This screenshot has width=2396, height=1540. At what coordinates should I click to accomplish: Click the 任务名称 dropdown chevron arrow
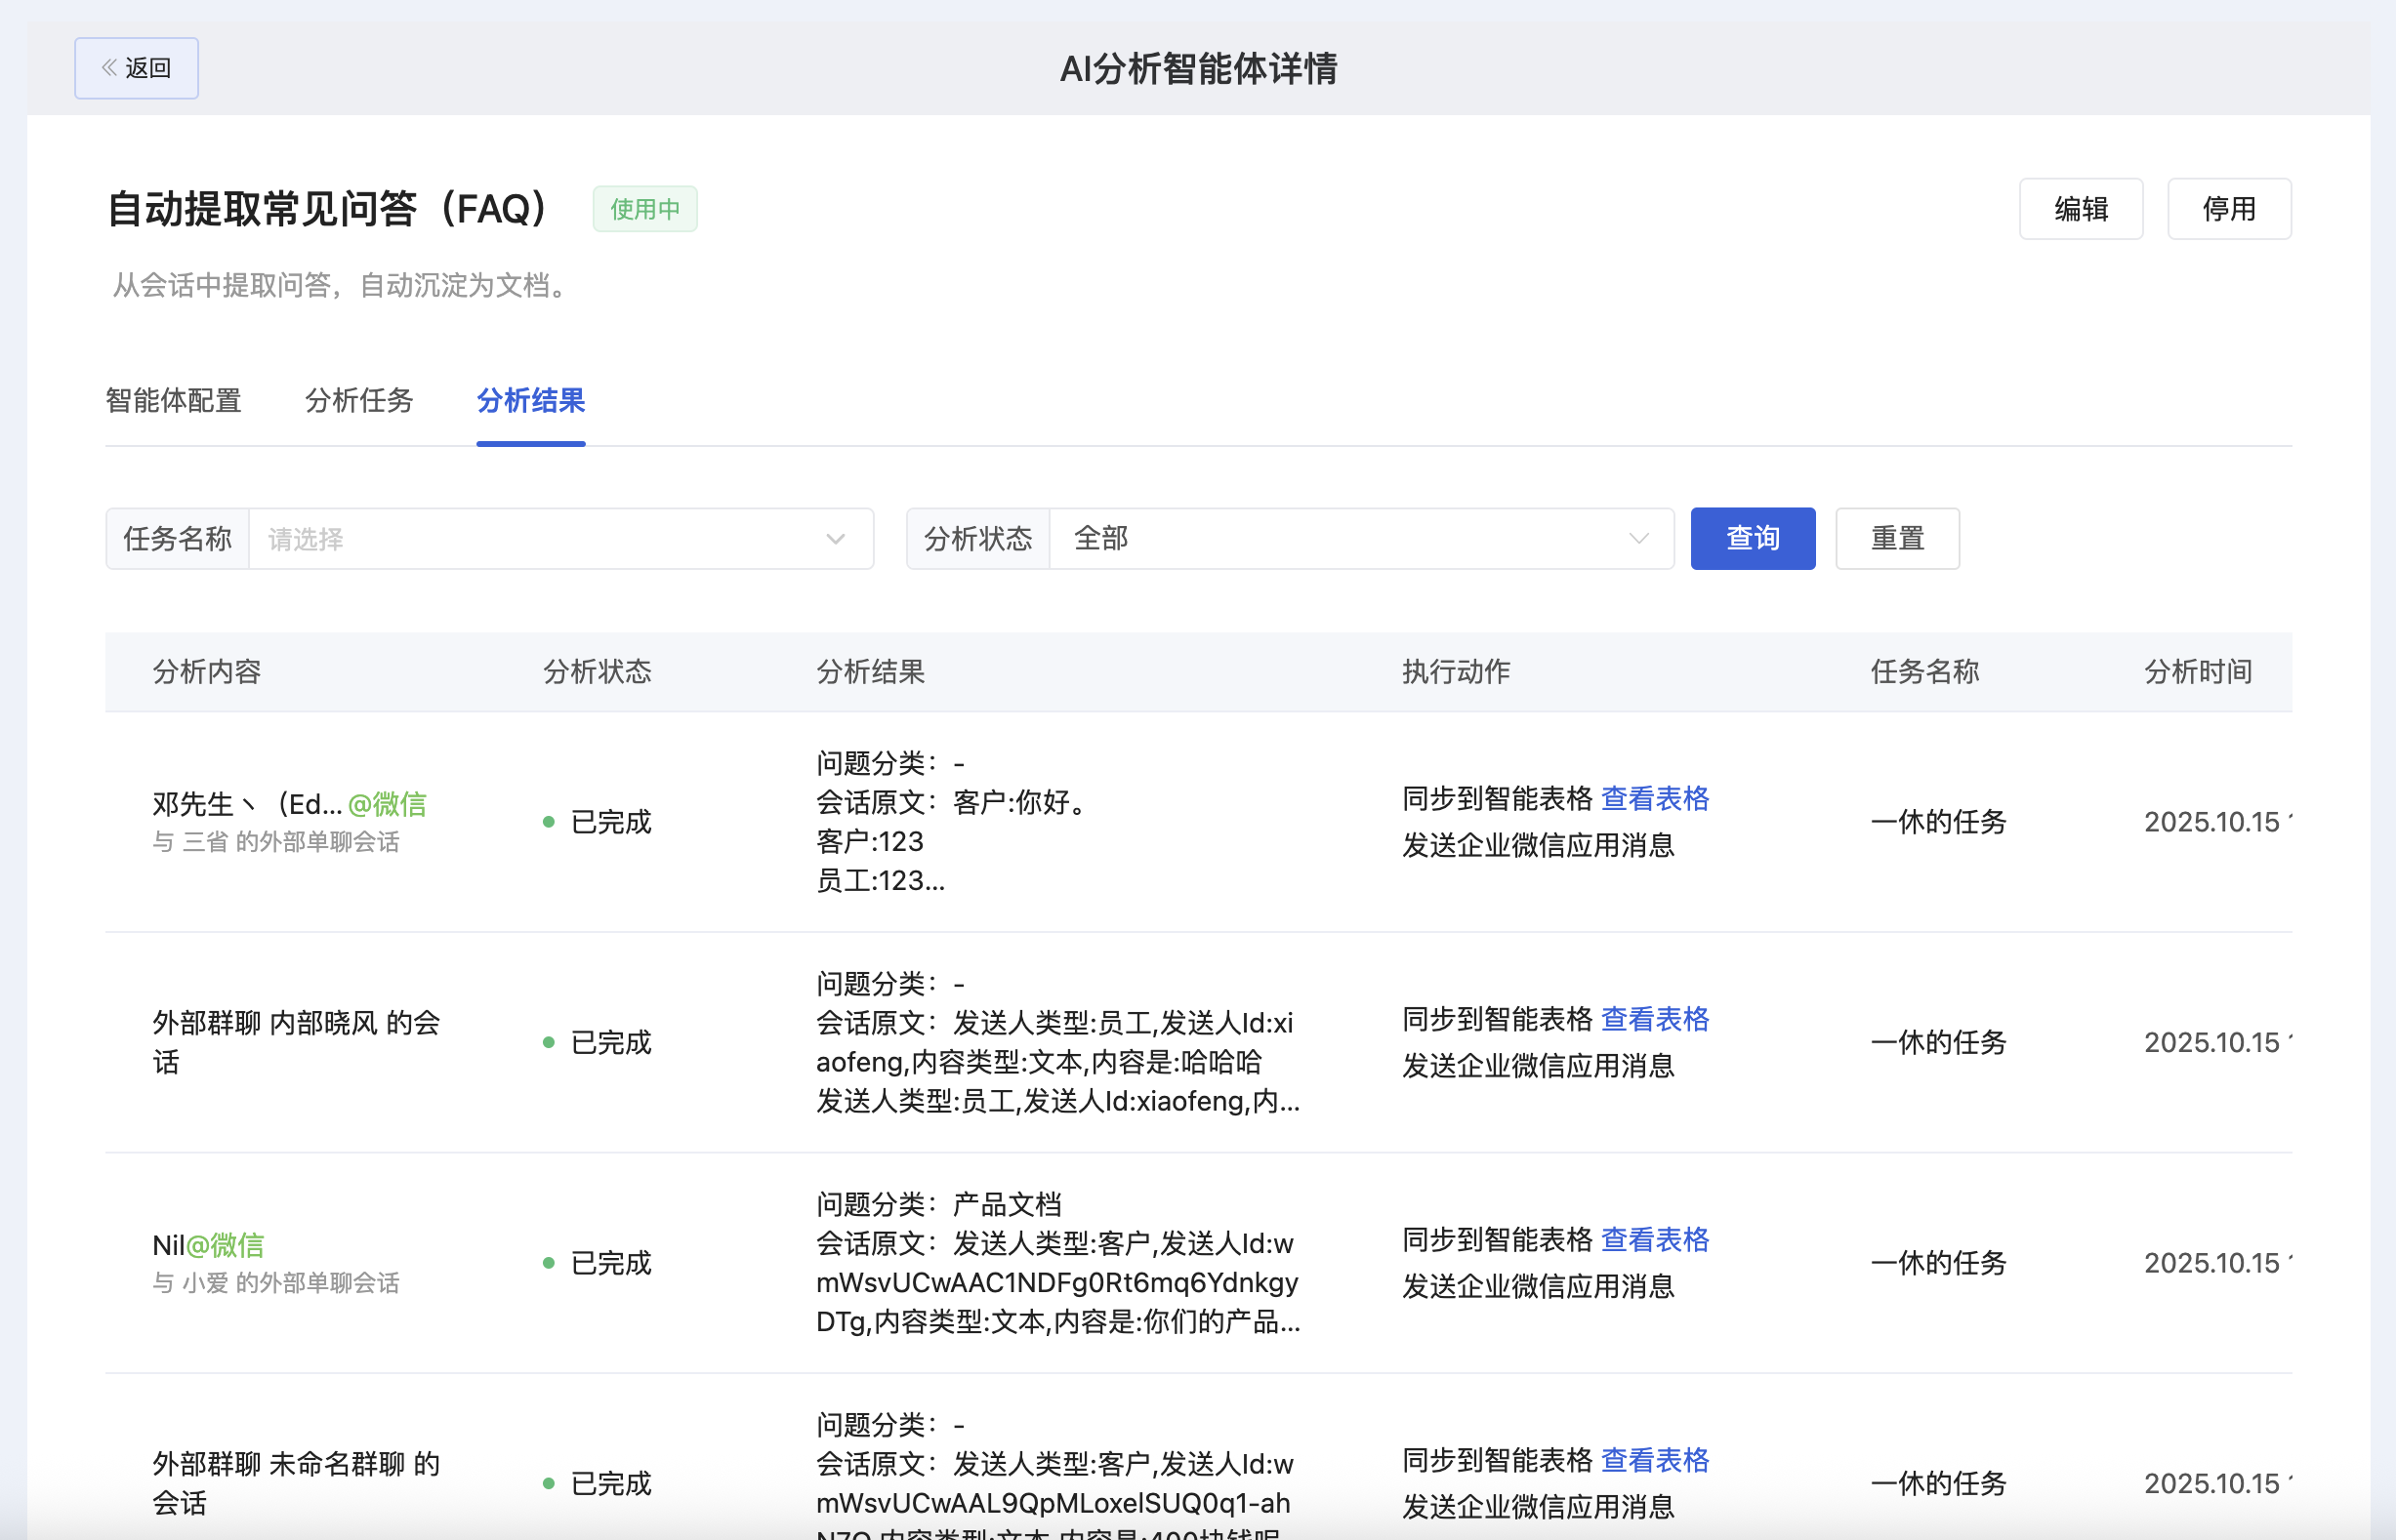click(836, 539)
